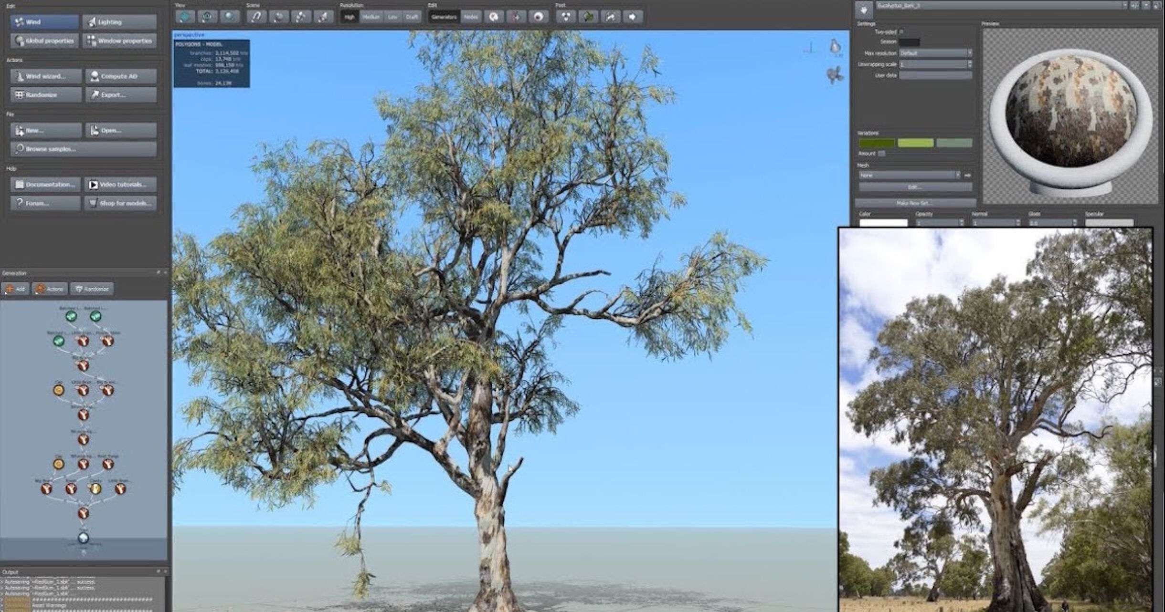Set resolution to Draft
Viewport: 1165px width, 612px height.
pyautogui.click(x=412, y=17)
